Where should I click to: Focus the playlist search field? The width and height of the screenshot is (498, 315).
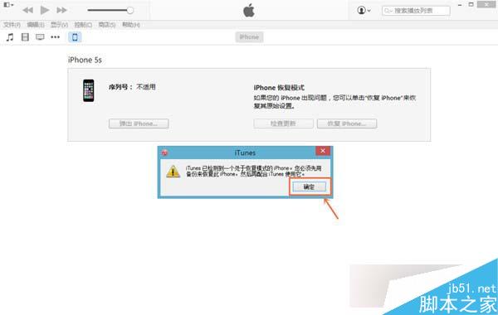coord(416,11)
